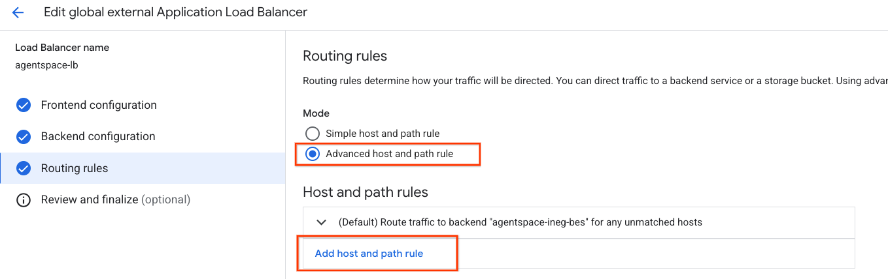Image resolution: width=888 pixels, height=279 pixels.
Task: Select the Simple host and path rule radio button
Action: click(x=313, y=134)
